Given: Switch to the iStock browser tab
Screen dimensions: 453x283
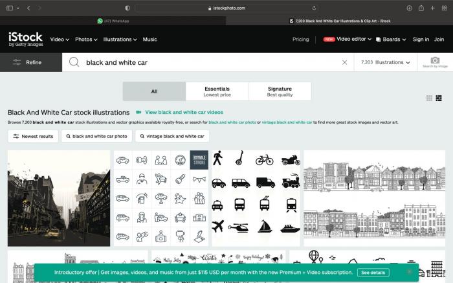Looking at the screenshot, I should click(x=340, y=21).
